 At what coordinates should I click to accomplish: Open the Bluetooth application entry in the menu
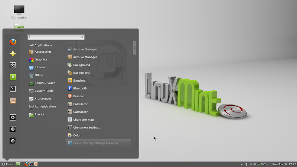point(98,88)
